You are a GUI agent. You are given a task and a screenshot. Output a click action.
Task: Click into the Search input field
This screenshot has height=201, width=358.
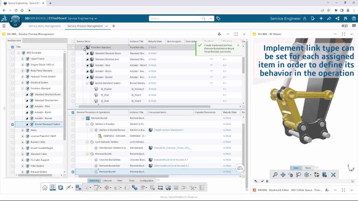(x=175, y=19)
